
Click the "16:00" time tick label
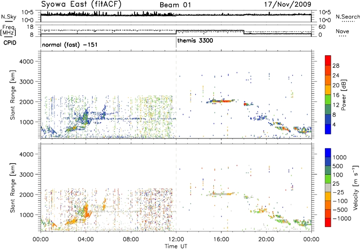tap(221, 240)
